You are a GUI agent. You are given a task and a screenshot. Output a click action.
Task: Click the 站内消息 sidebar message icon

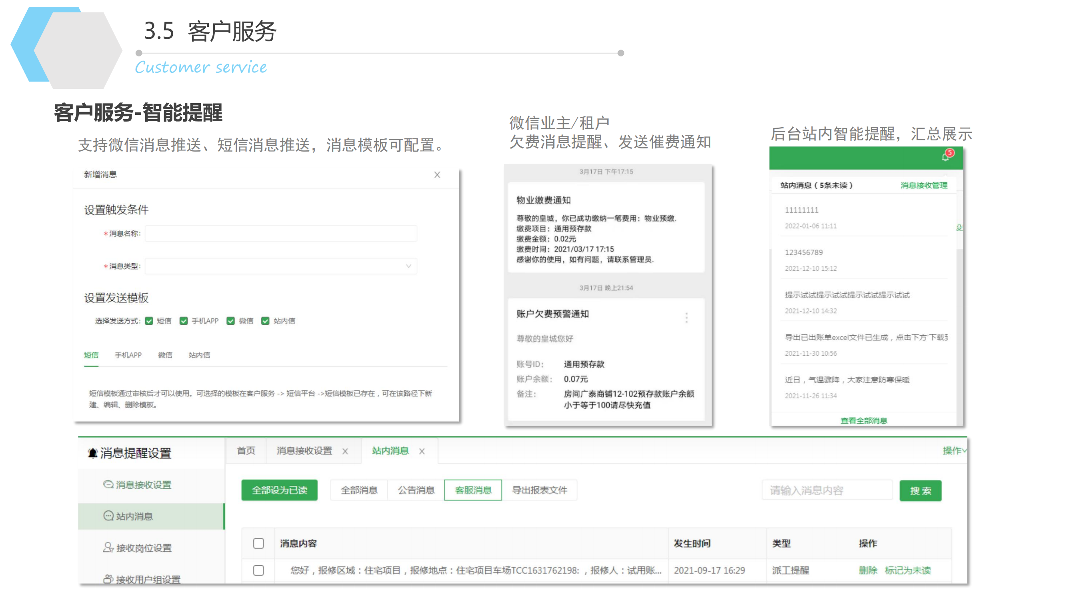pos(108,516)
